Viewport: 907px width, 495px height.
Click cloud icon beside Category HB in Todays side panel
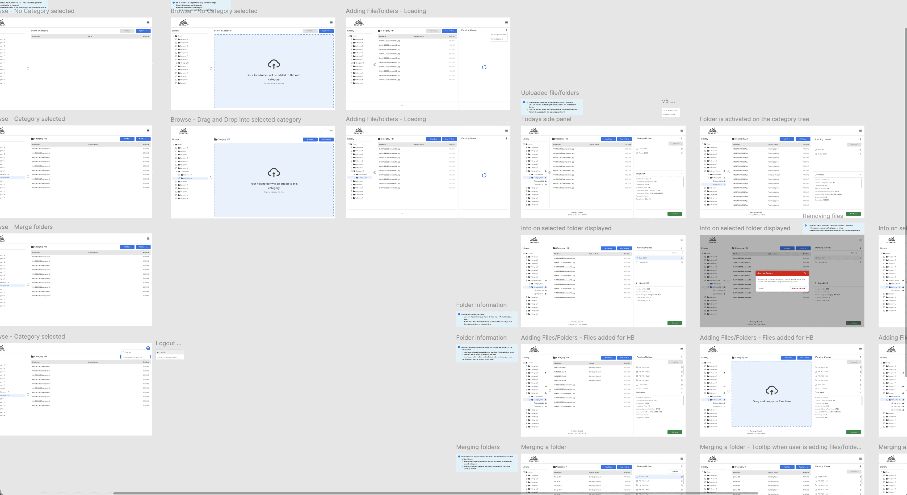pyautogui.click(x=546, y=178)
